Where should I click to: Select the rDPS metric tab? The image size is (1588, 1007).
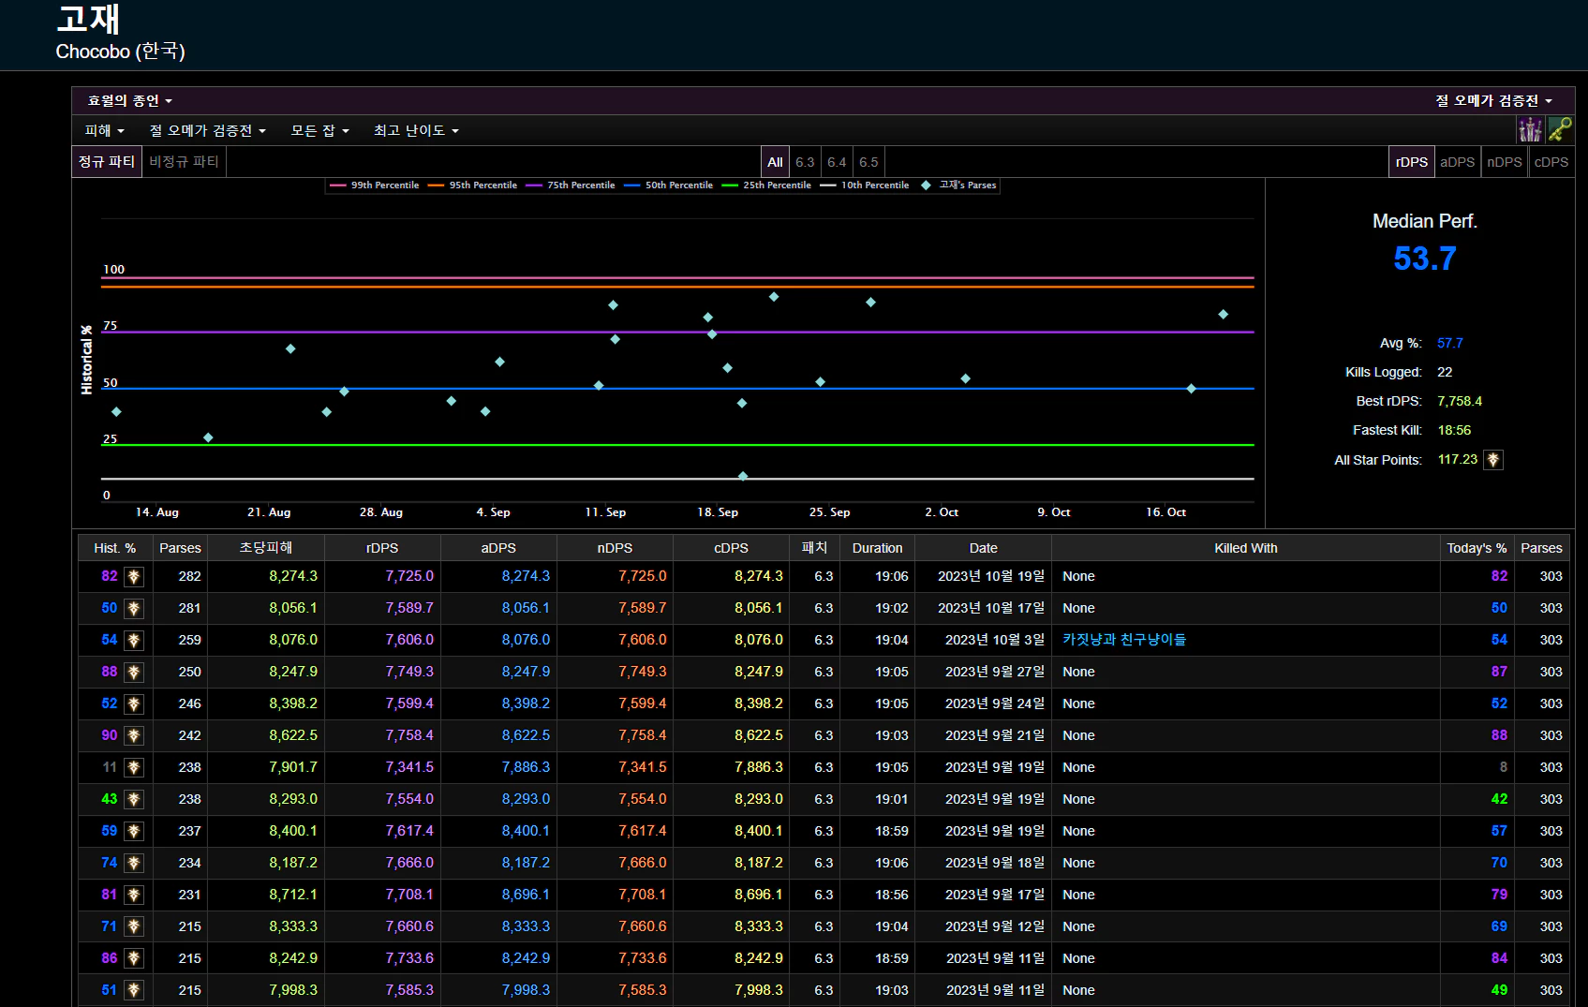(1411, 162)
